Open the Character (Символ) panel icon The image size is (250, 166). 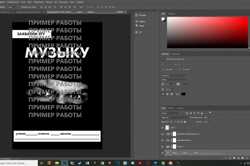click(x=137, y=21)
